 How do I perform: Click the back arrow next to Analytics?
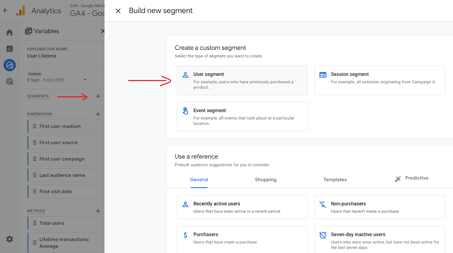pyautogui.click(x=5, y=10)
